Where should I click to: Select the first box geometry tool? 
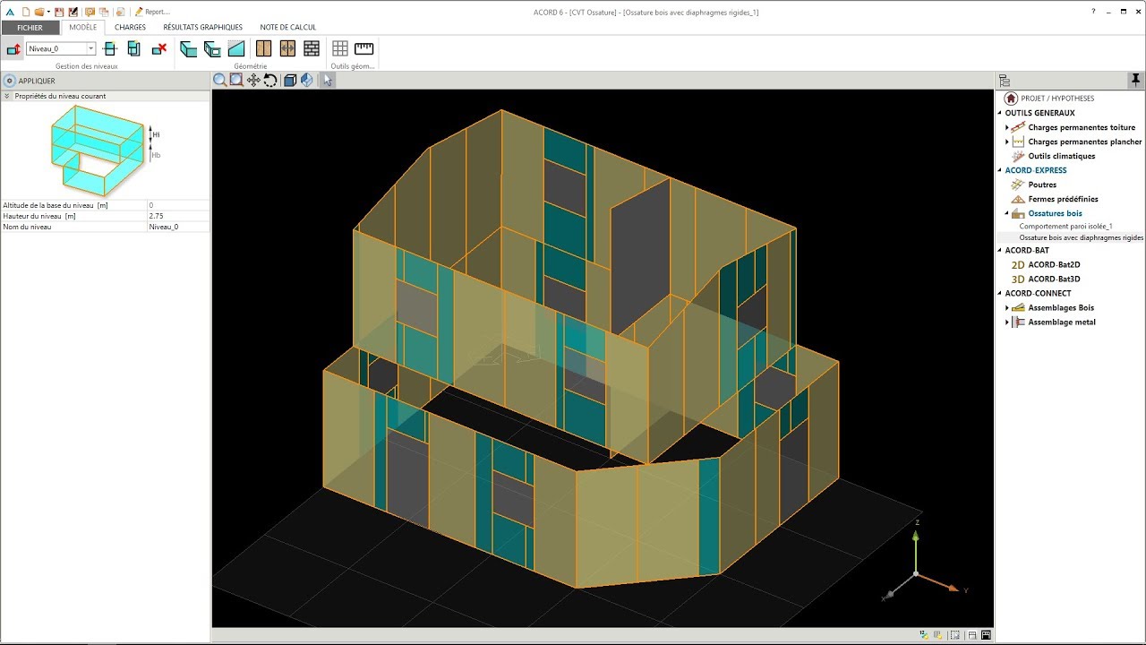click(188, 49)
